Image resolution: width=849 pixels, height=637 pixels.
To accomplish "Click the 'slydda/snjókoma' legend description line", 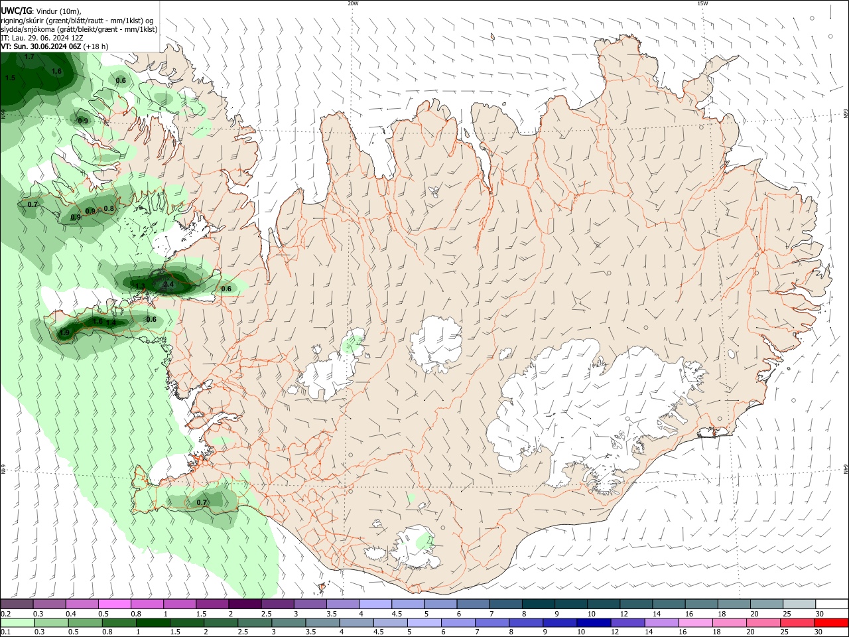I will (79, 29).
